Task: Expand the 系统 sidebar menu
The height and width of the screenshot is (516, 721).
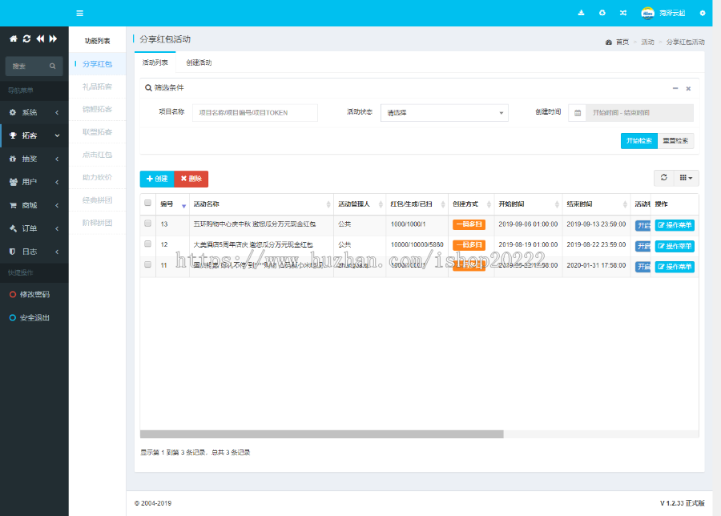Action: tap(34, 113)
